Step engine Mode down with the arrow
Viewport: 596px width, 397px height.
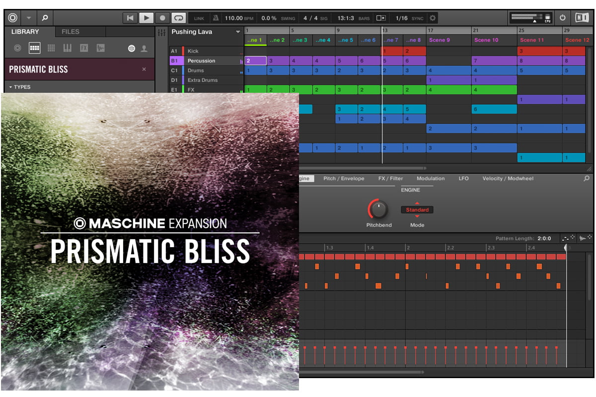(x=417, y=216)
